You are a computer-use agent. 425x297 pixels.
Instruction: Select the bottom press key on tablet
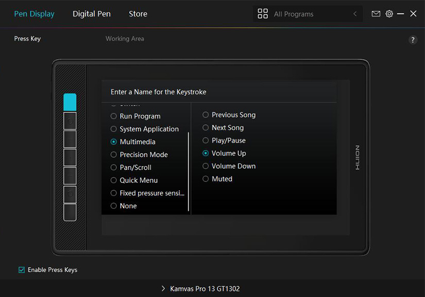[x=70, y=212]
